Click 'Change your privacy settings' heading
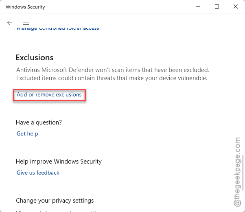 (55, 201)
